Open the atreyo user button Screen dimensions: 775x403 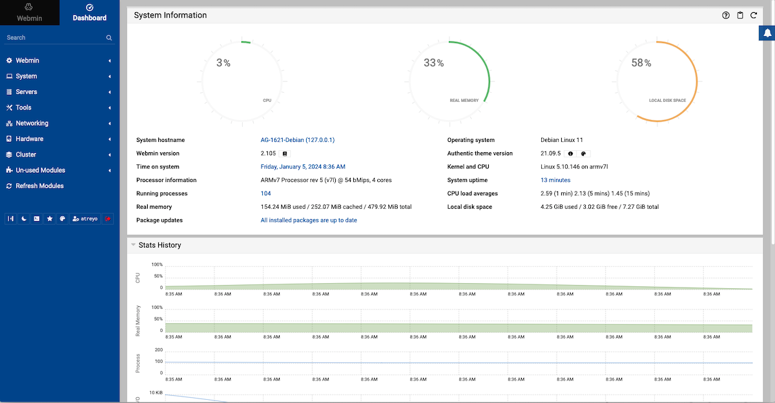pos(85,219)
